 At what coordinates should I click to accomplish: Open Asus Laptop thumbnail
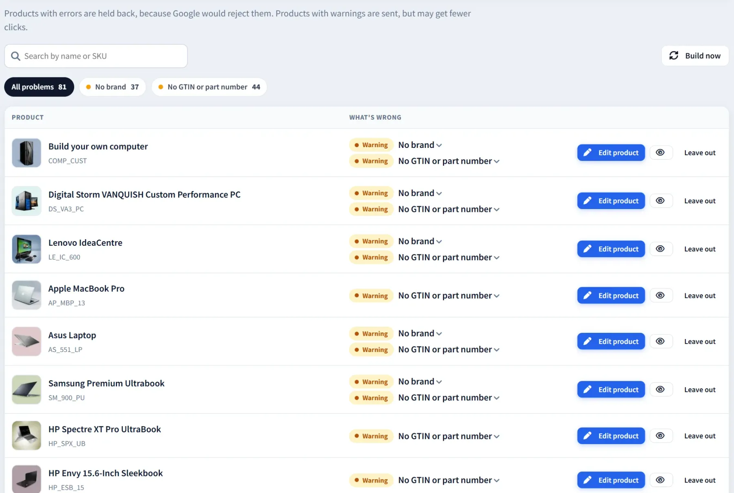pyautogui.click(x=27, y=341)
